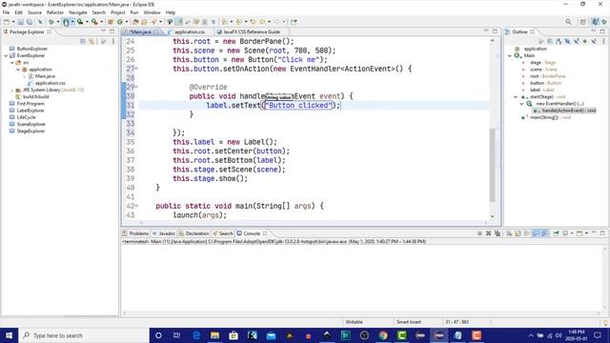The height and width of the screenshot is (343, 610).
Task: Click the New file toolbar icon
Action: click(x=7, y=22)
